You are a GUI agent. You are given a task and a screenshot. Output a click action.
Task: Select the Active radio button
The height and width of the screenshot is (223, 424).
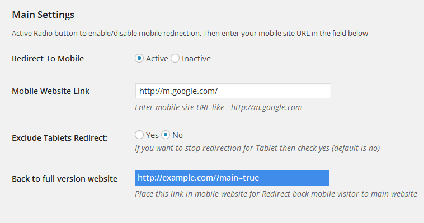click(139, 58)
